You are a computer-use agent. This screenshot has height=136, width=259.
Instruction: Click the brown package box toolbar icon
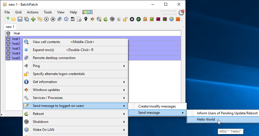tap(145, 19)
